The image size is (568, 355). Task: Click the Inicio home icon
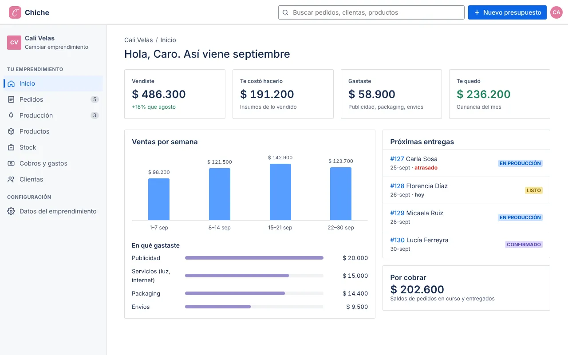click(x=11, y=83)
